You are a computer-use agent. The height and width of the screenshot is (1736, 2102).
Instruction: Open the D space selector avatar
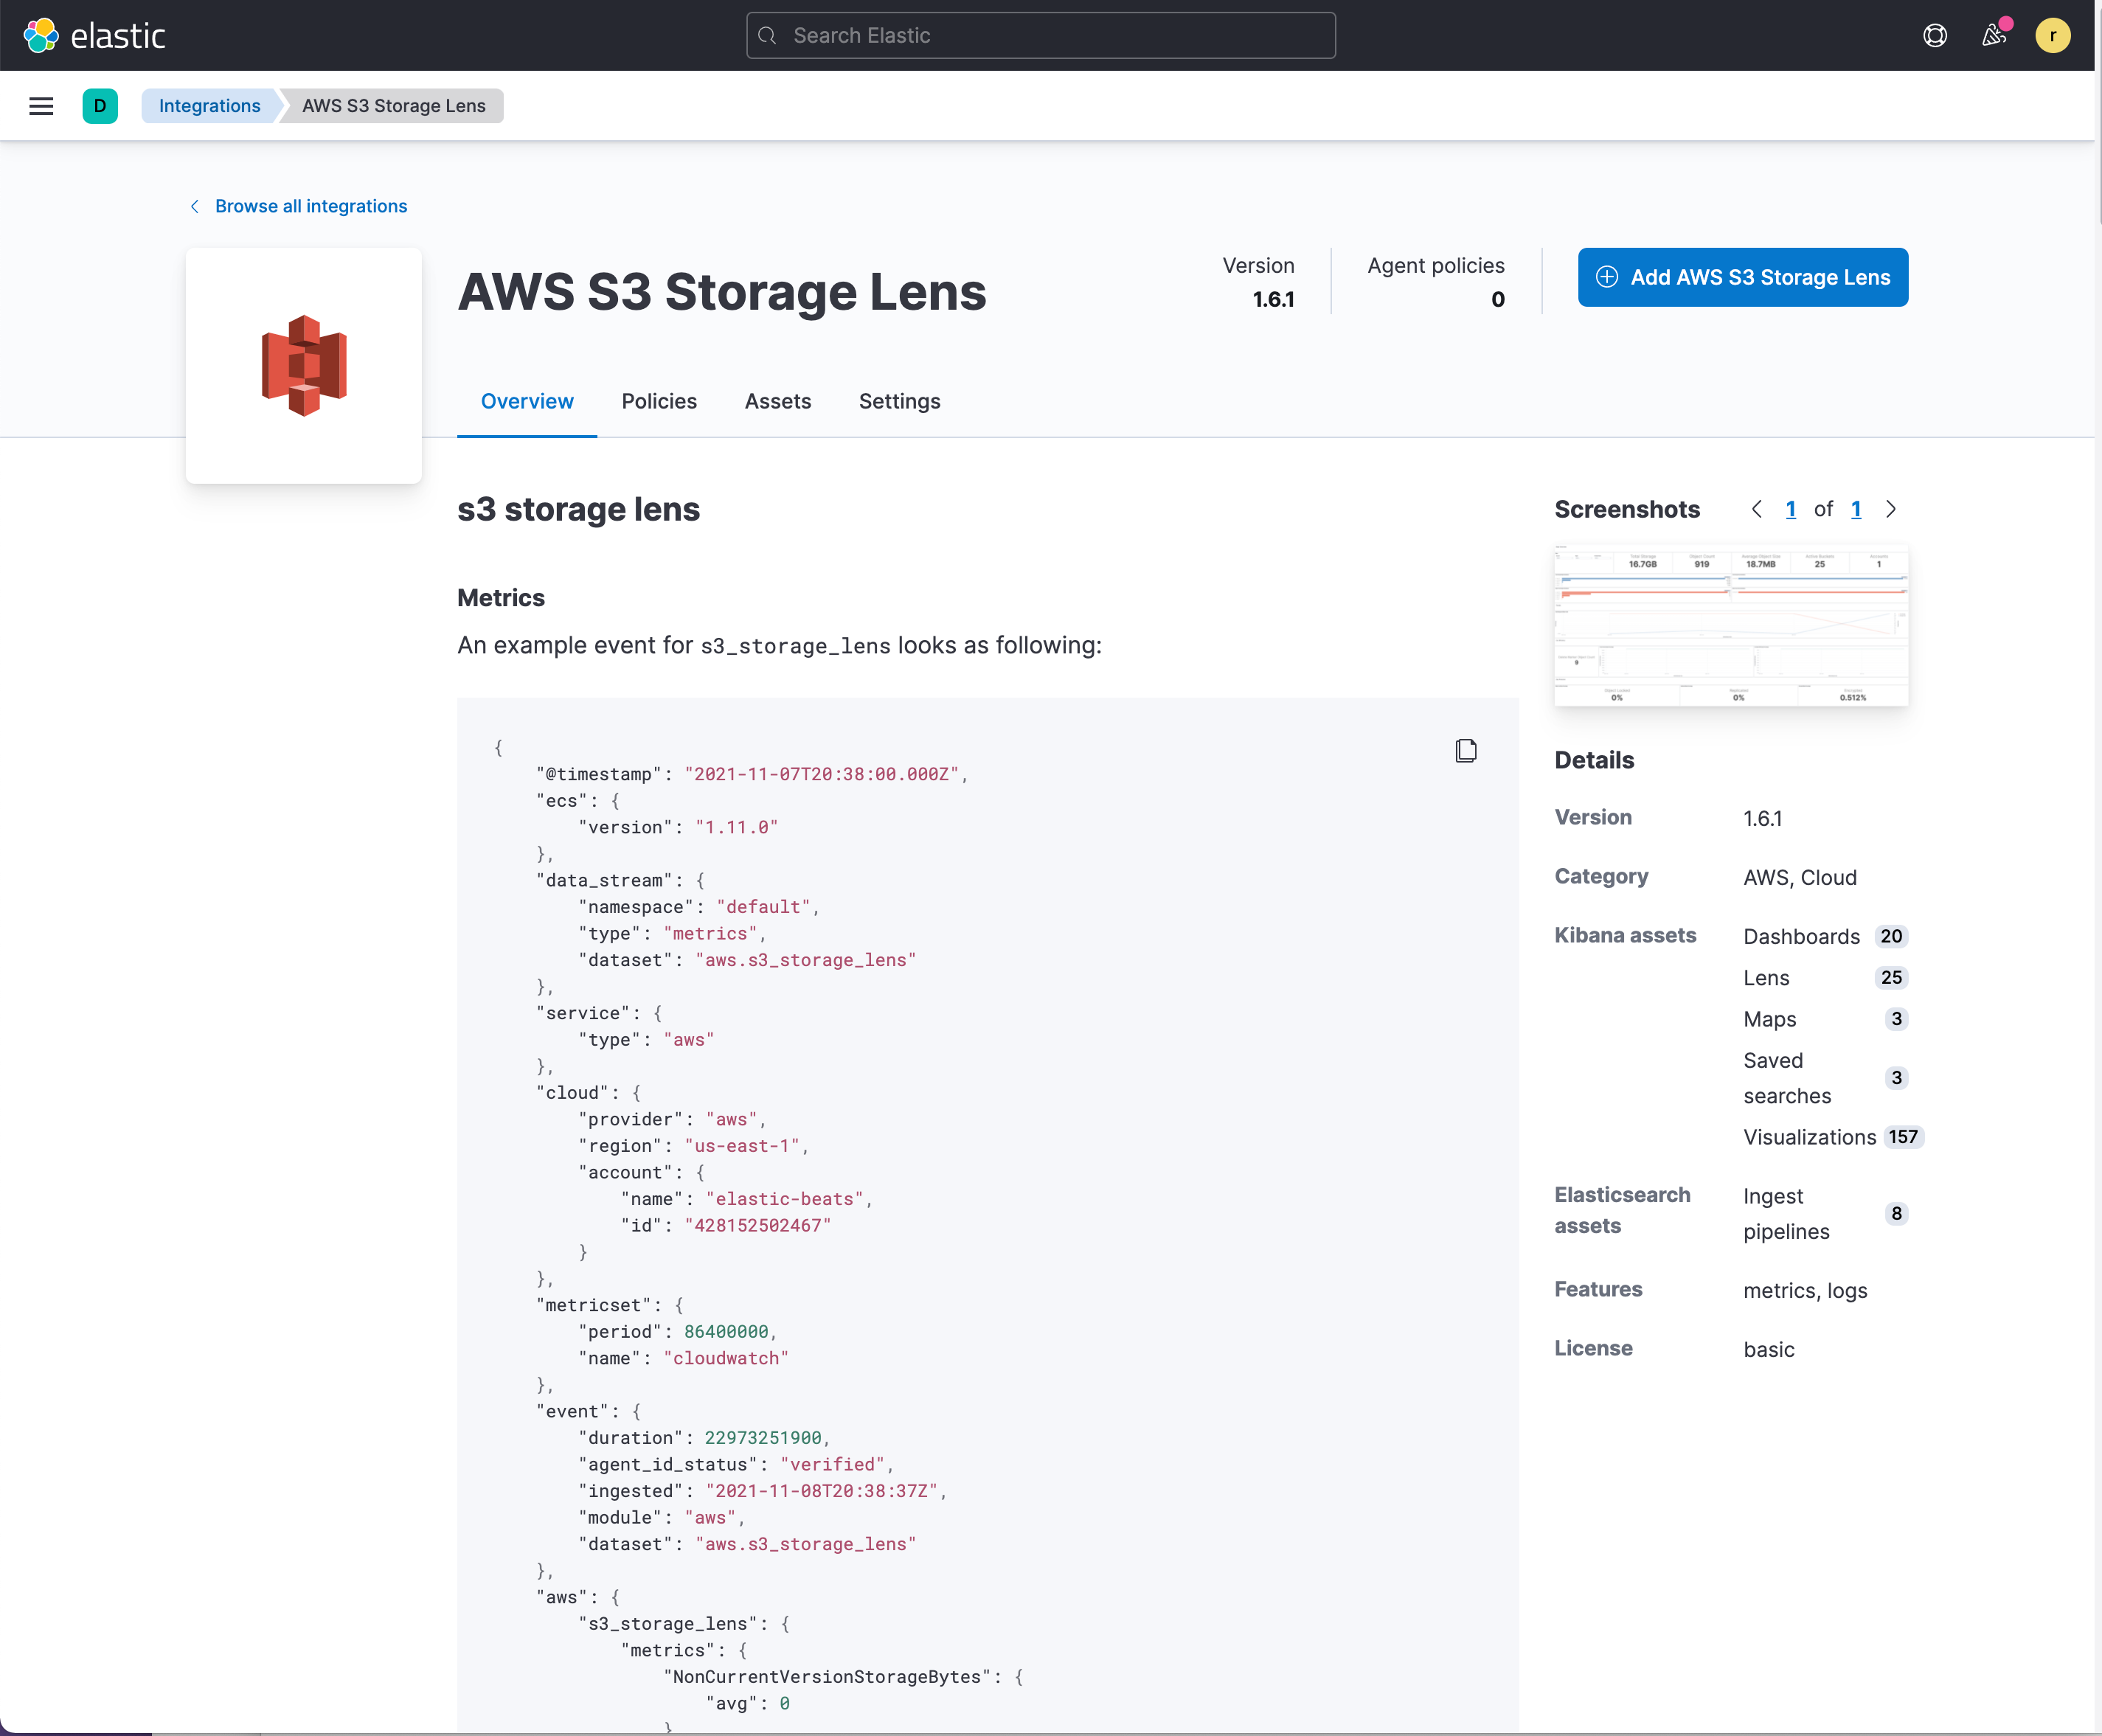click(x=100, y=106)
